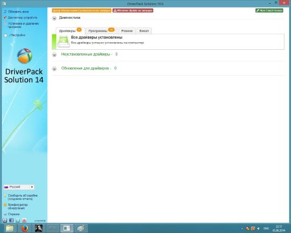Click the refresh icon beside Обновить окно

(5, 12)
